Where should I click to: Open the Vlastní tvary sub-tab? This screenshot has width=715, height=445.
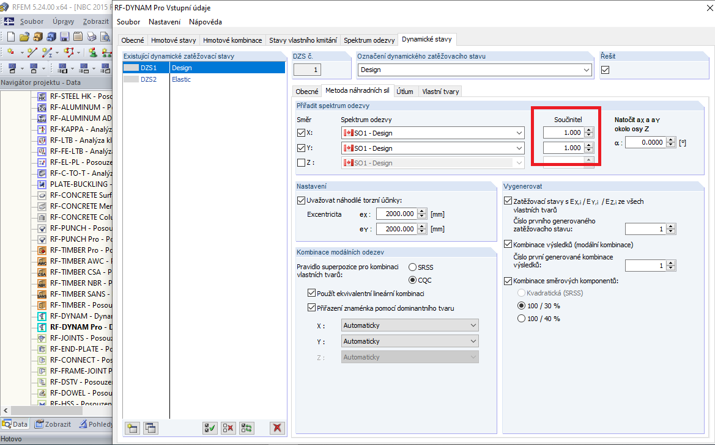[x=440, y=92]
